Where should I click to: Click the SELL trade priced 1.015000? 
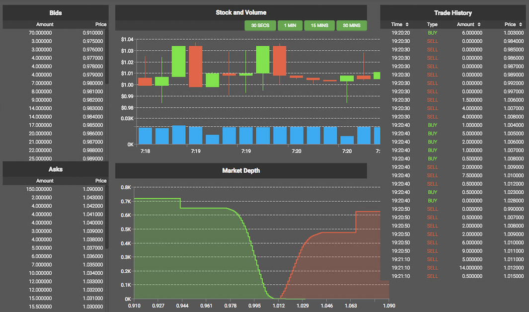click(x=453, y=276)
